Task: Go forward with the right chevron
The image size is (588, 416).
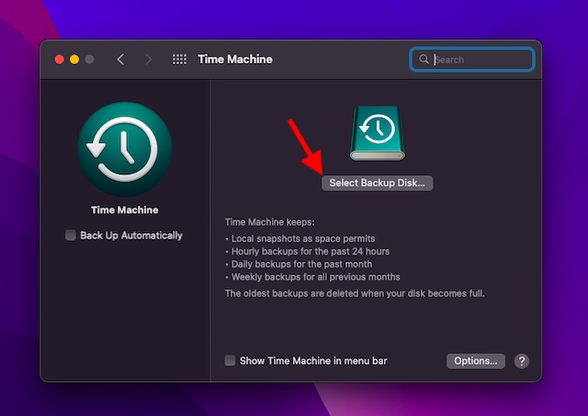Action: [149, 59]
